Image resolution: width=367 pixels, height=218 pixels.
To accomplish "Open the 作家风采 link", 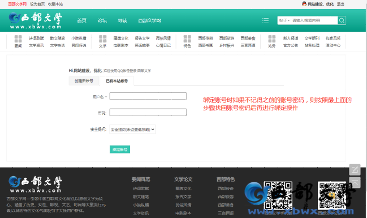I will [333, 38].
